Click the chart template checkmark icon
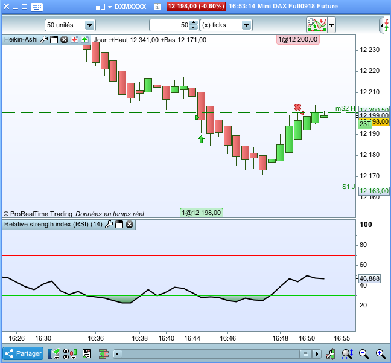Screen dimensions: 391x363 (53, 354)
